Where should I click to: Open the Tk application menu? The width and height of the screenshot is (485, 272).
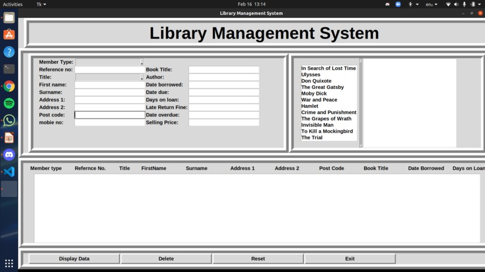(x=41, y=4)
